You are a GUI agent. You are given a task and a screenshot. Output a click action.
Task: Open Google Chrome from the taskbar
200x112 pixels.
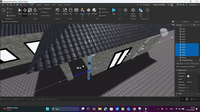point(134,109)
